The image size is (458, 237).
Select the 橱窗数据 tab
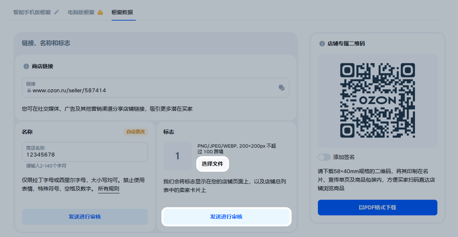coord(122,12)
